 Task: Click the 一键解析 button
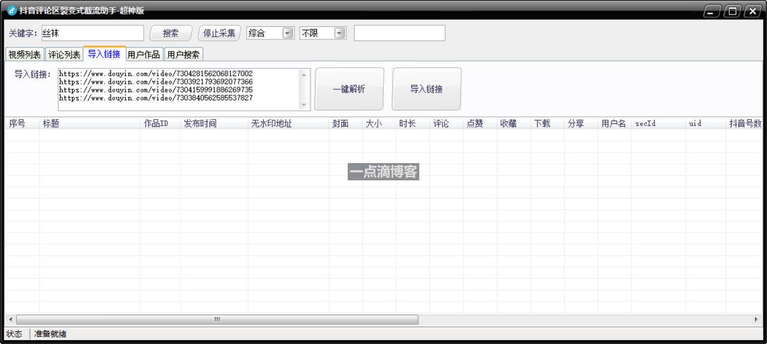tap(349, 89)
